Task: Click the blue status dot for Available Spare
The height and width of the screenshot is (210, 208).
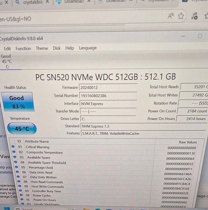Action: [x=15, y=157]
